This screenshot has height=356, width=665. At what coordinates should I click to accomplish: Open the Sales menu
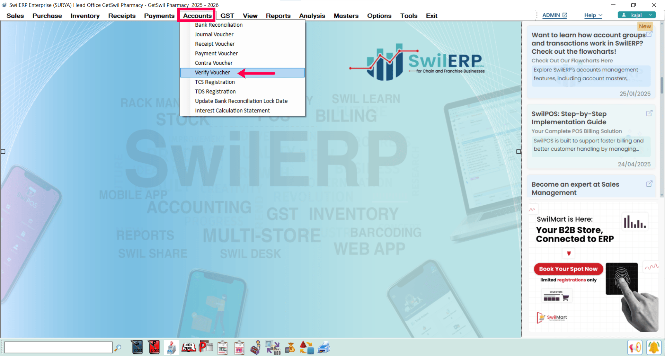coord(15,16)
